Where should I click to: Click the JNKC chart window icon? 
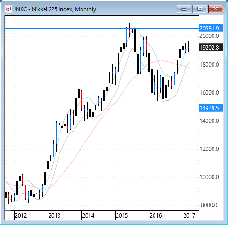click(8, 9)
